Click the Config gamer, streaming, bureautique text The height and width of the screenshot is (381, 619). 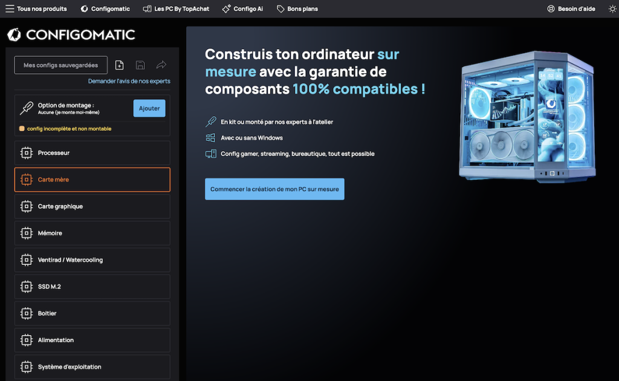pos(297,154)
